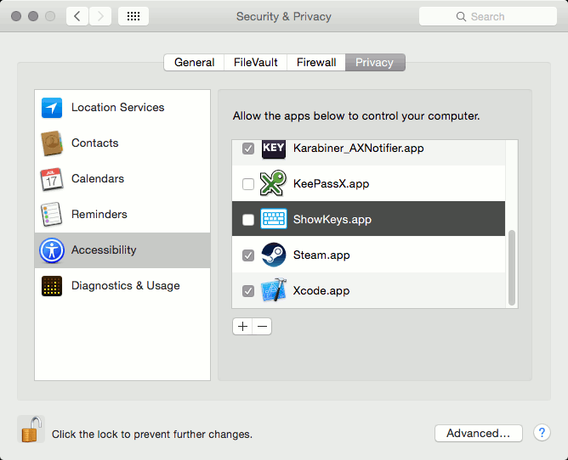Screen dimensions: 568x460
Task: Open the Contacts privacy category
Action: coord(94,143)
